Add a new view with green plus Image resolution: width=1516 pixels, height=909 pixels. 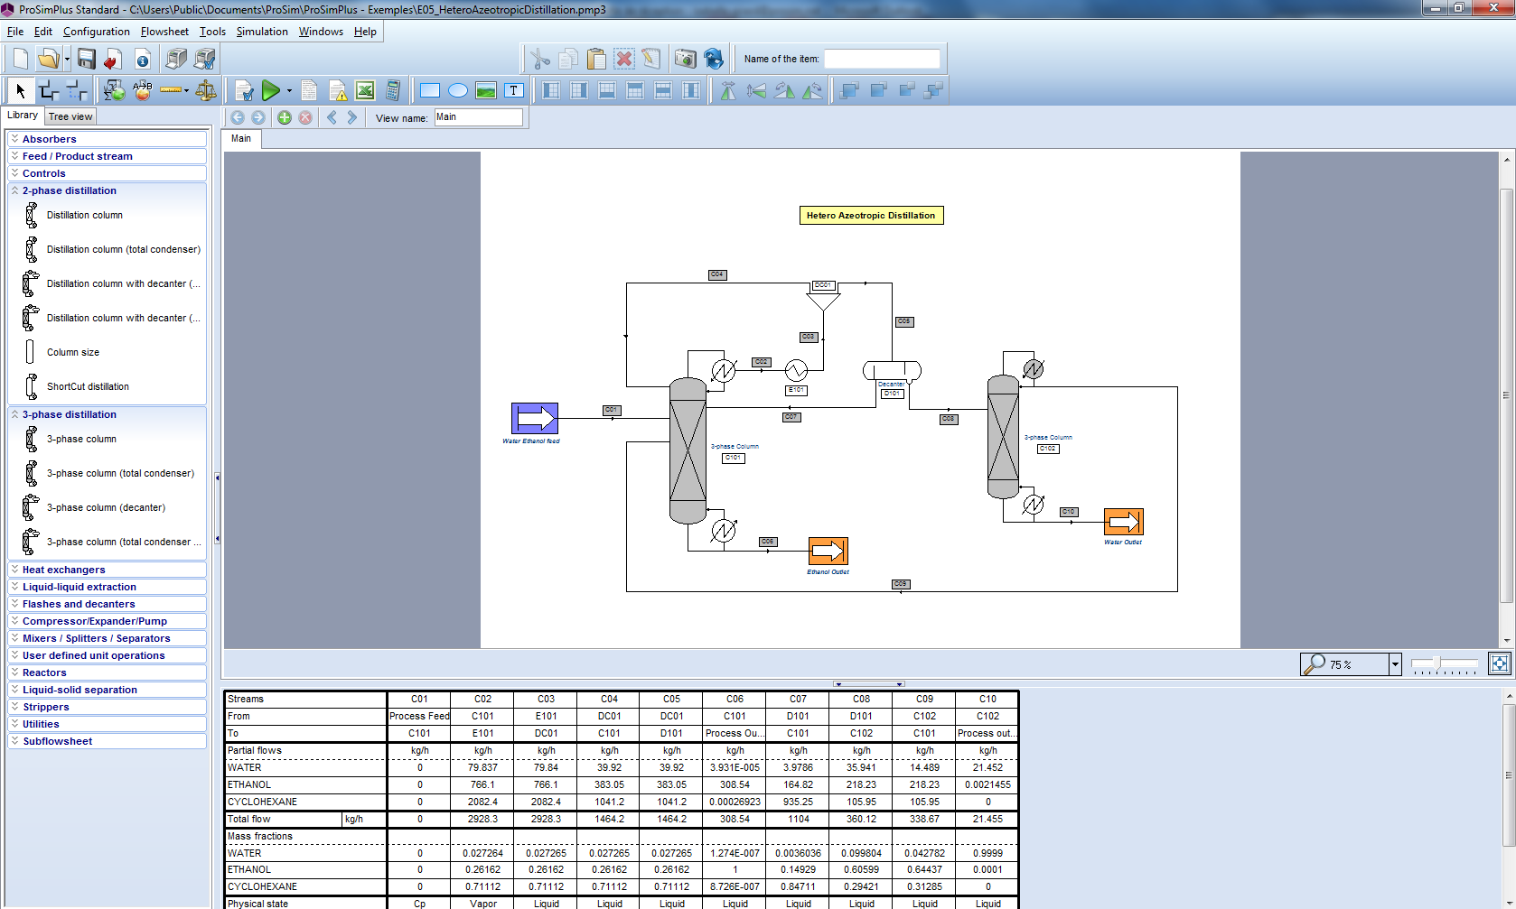pos(285,117)
